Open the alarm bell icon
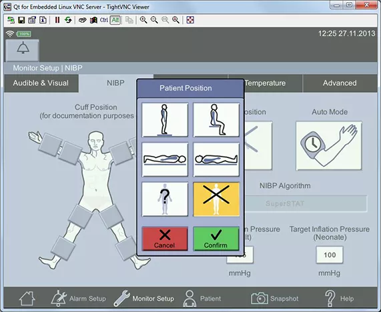Screen dimensions: 381x312 pos(23,50)
